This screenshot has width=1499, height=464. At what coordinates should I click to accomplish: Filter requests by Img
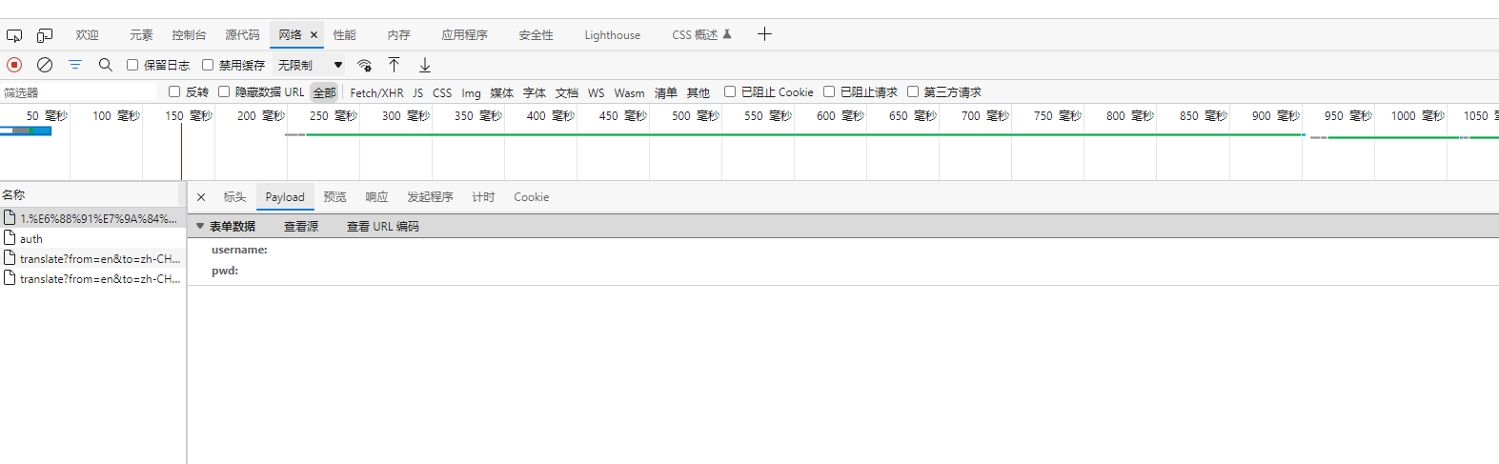[471, 92]
